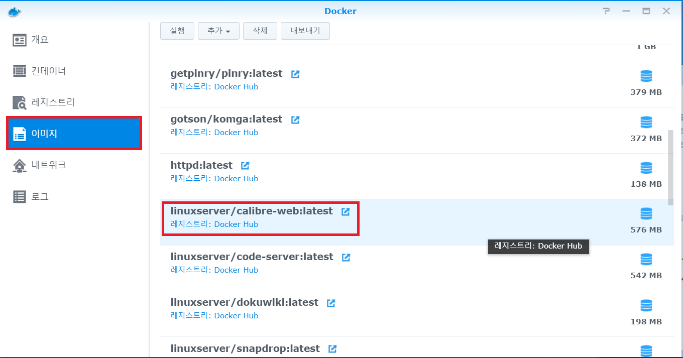The image size is (683, 358).
Task: Click the 삭제 button
Action: (260, 31)
